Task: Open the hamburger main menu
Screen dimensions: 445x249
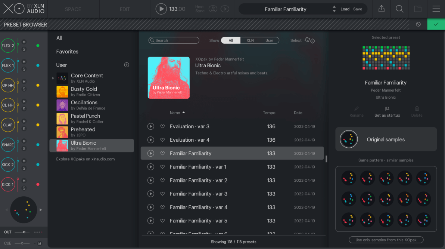Action: pos(436,9)
